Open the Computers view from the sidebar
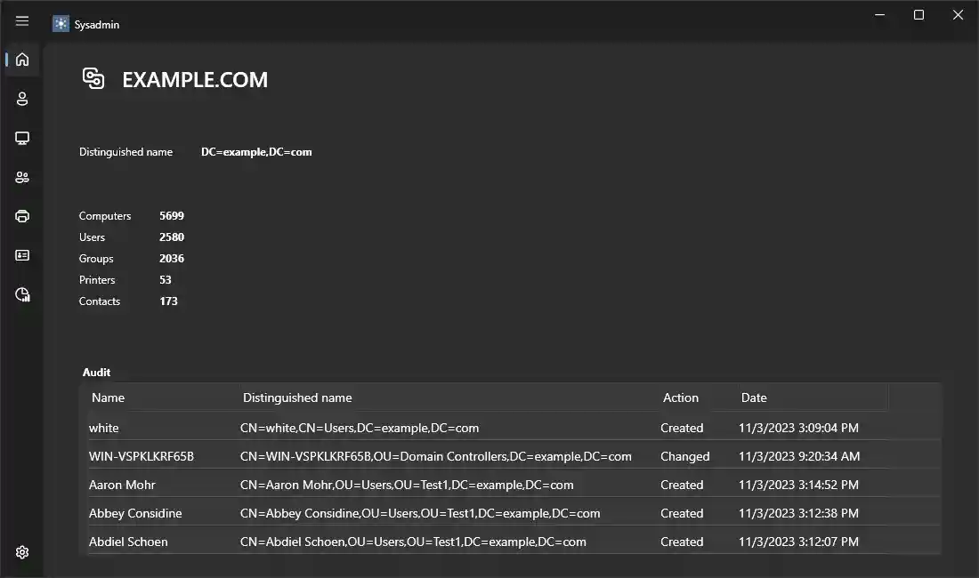 click(x=22, y=138)
